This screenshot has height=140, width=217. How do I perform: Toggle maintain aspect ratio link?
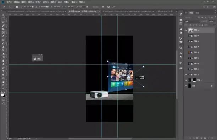point(63,7)
